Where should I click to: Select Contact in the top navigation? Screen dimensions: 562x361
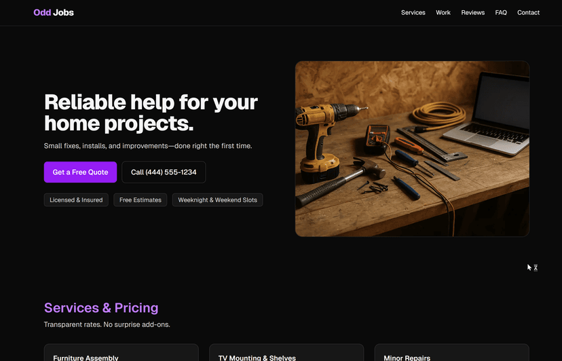528,13
